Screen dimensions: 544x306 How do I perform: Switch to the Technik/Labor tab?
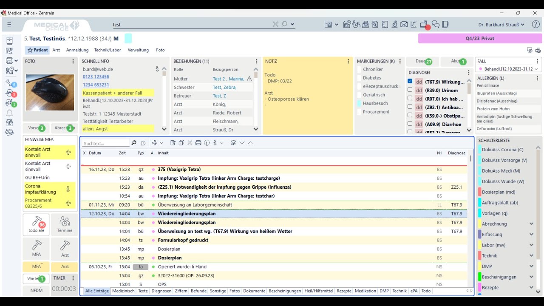click(108, 50)
